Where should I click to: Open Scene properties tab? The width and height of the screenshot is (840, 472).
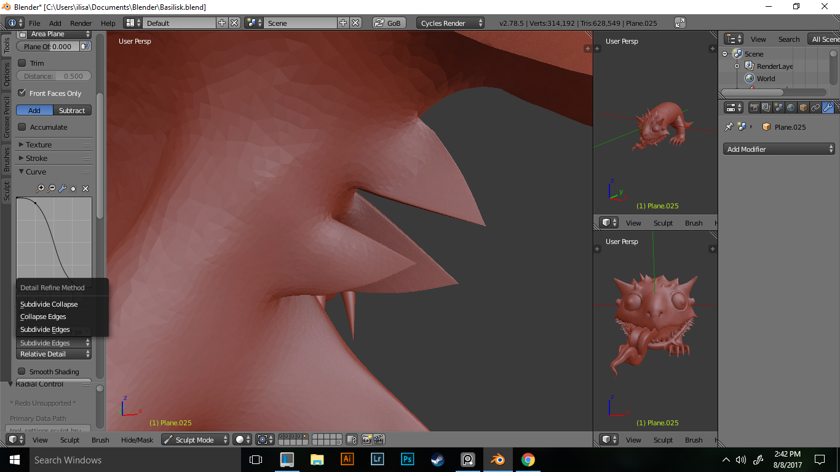pyautogui.click(x=779, y=108)
